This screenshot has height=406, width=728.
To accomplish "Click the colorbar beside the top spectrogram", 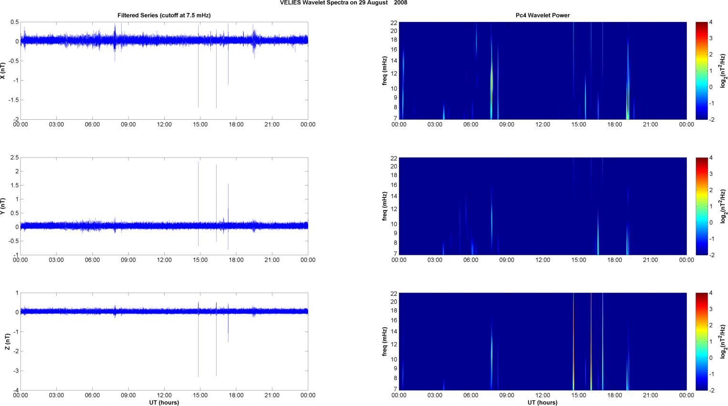I will 701,71.
